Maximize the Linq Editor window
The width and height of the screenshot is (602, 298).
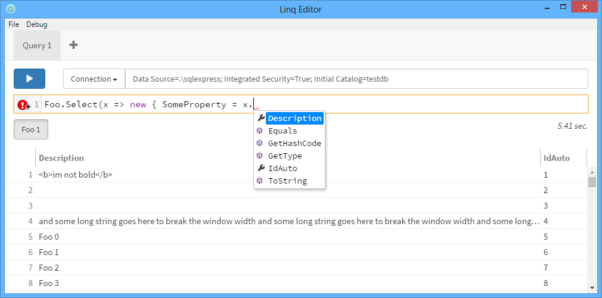(563, 7)
